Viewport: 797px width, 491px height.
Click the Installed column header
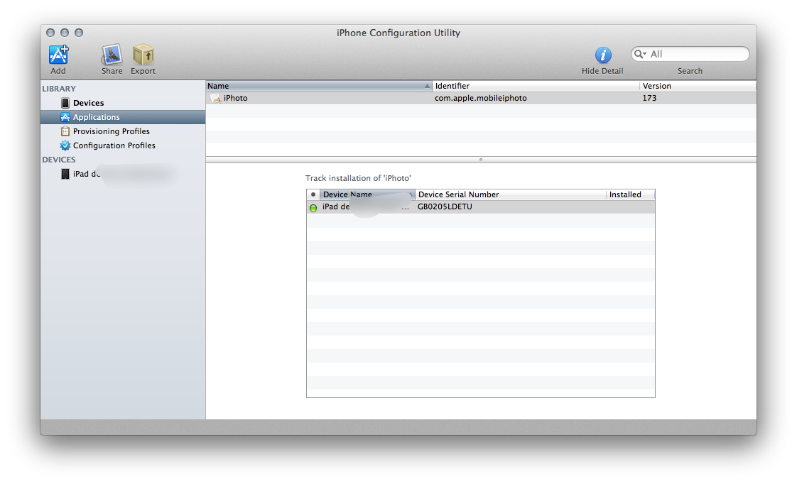(629, 194)
